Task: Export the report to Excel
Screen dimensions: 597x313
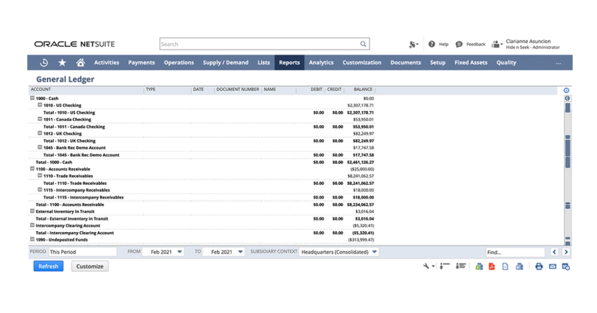Action: coord(480,266)
